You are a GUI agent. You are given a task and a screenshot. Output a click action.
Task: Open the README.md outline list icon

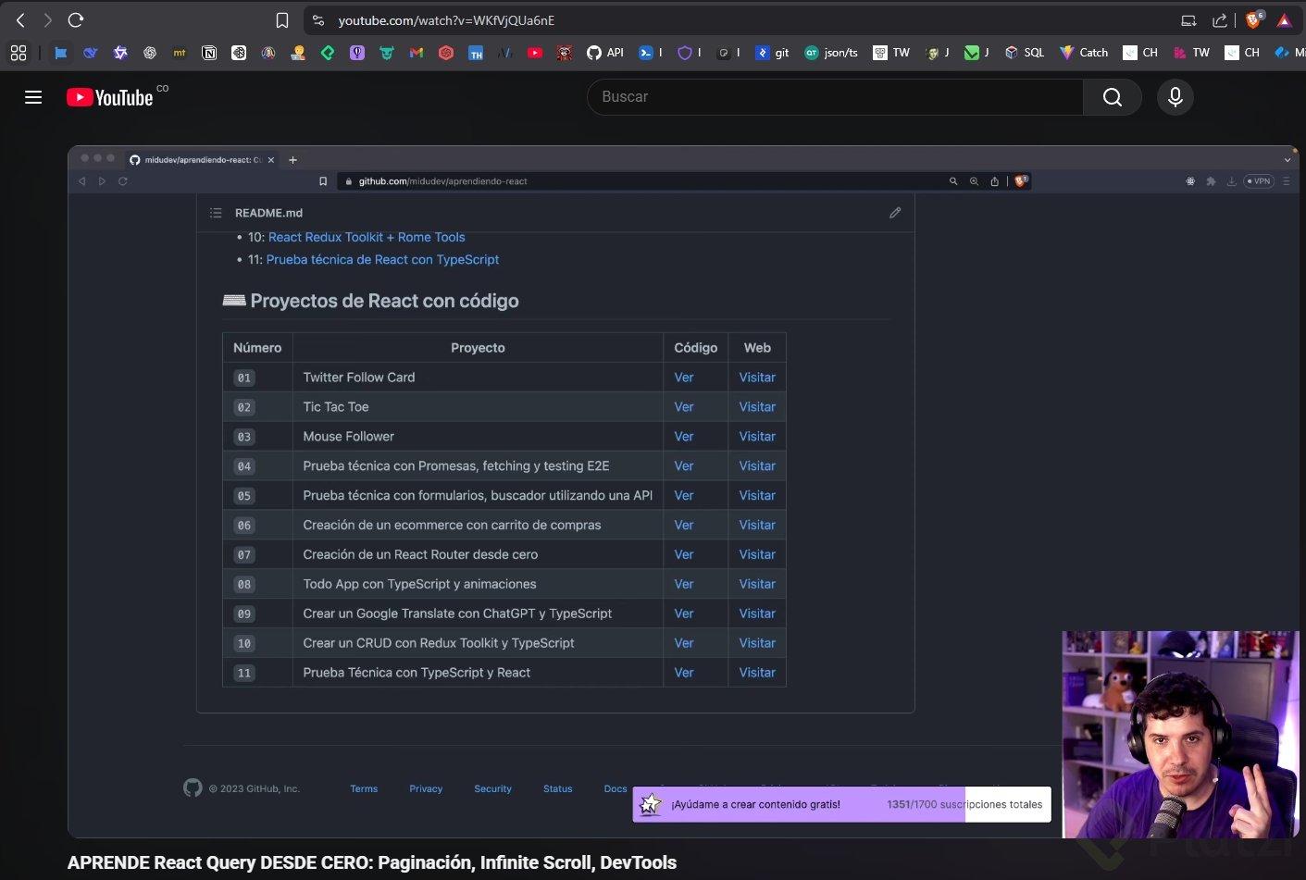[216, 213]
